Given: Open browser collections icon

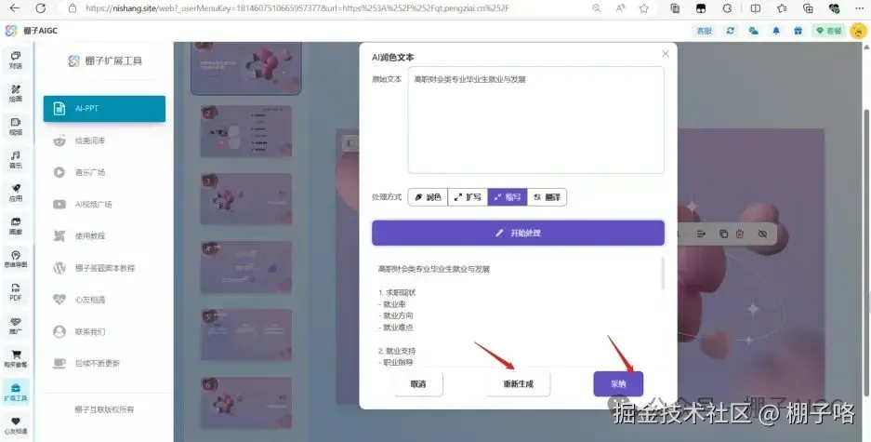Looking at the screenshot, I should (808, 8).
